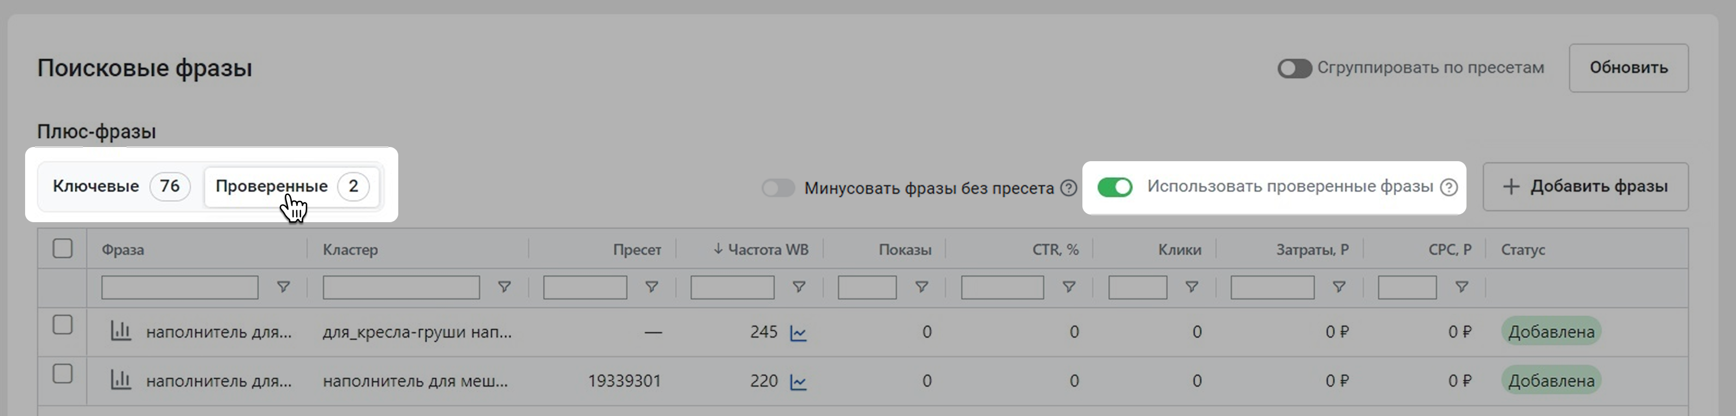Viewport: 1736px width, 416px height.
Task: Click phrase text in the 245 frequency row
Action: (219, 332)
